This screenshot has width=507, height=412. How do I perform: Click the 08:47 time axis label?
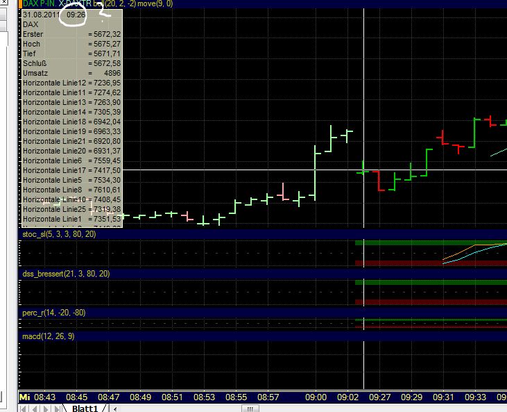pyautogui.click(x=109, y=397)
